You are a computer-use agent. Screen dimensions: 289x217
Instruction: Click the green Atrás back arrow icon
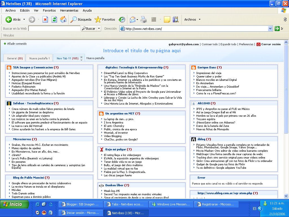pyautogui.click(x=8, y=19)
